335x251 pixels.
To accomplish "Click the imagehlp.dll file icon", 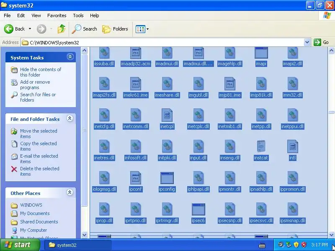I will (x=230, y=53).
